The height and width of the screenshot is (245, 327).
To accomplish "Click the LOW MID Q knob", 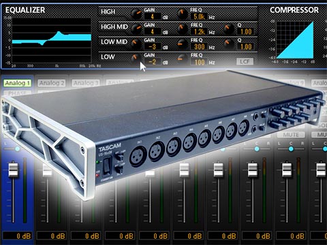I will [x=228, y=44].
